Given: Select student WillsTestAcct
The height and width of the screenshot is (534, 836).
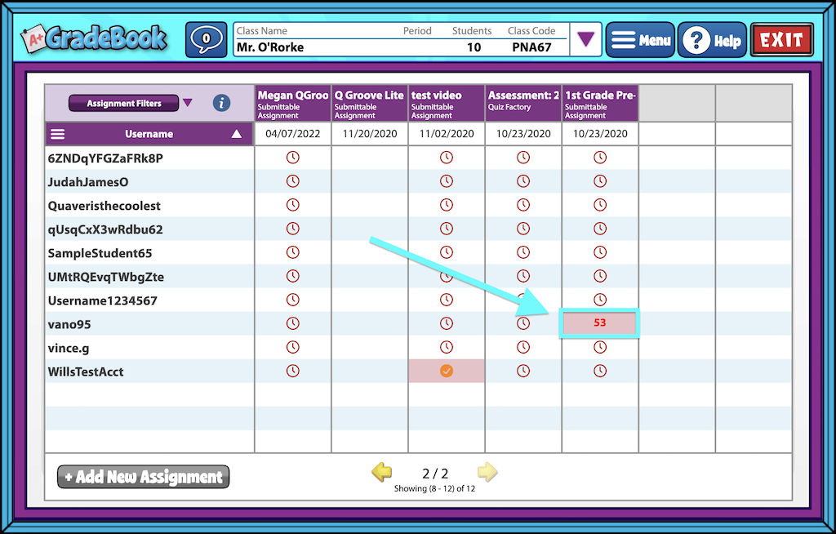Looking at the screenshot, I should 85,372.
